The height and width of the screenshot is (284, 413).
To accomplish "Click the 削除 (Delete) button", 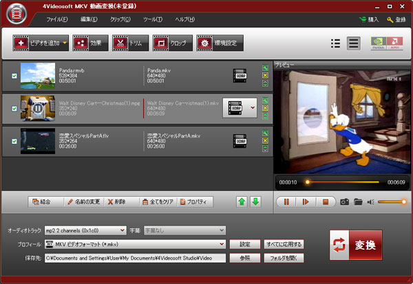I will [x=121, y=202].
